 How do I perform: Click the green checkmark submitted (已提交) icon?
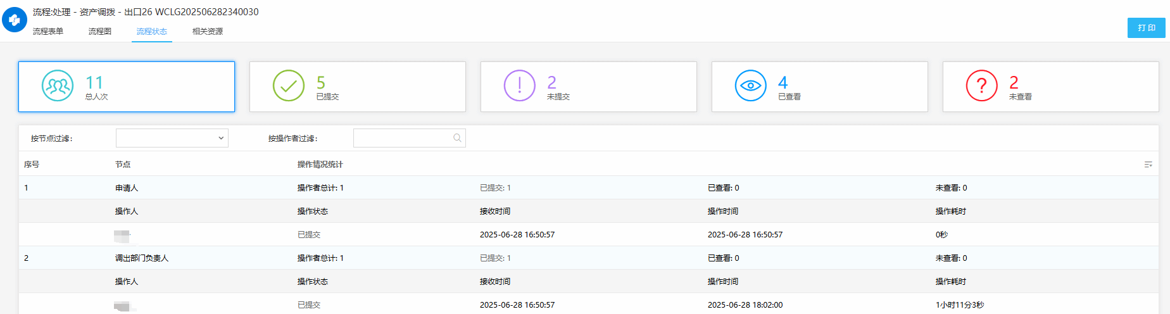[x=289, y=86]
